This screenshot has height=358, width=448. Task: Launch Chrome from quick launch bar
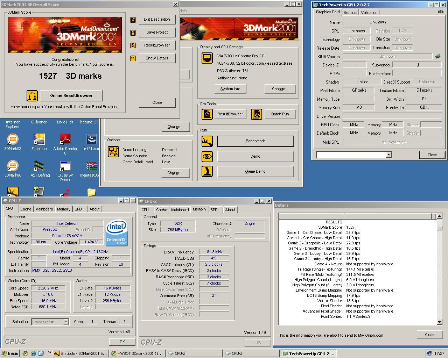coord(25,353)
